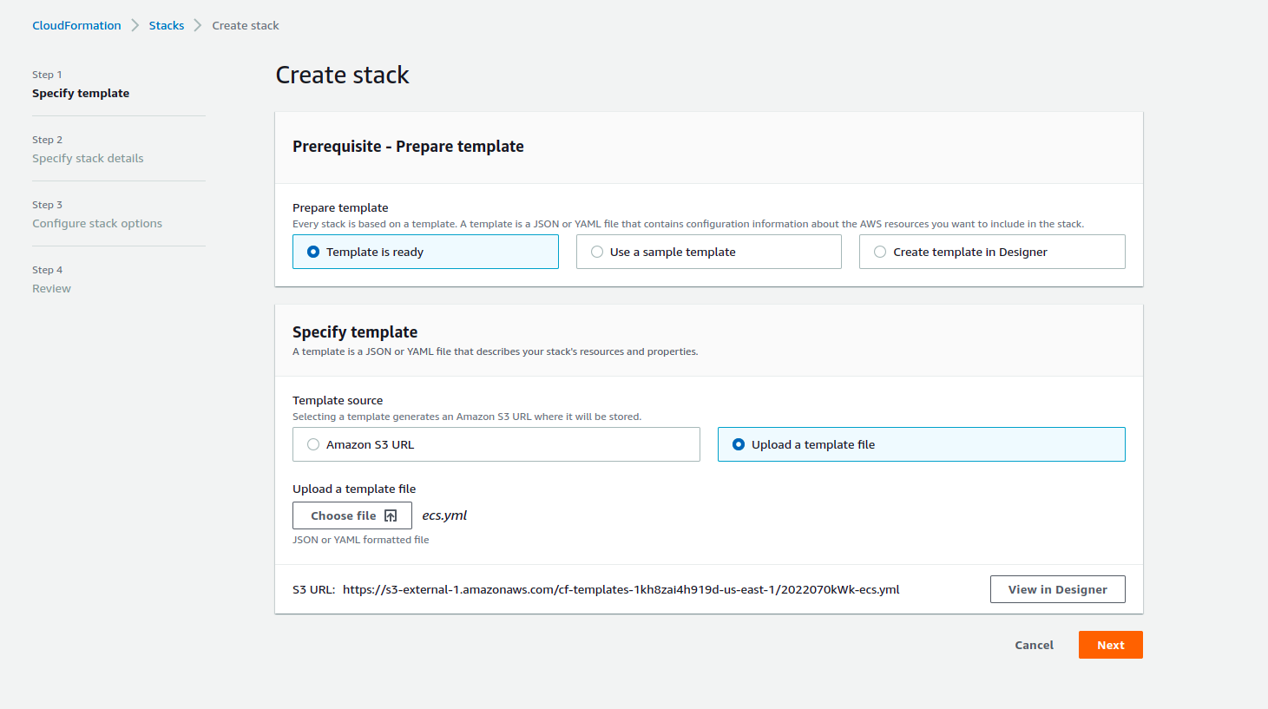Click the Create stack breadcrumb item

245,25
